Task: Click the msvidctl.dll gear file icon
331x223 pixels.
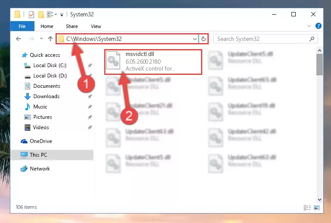Action: pos(113,60)
